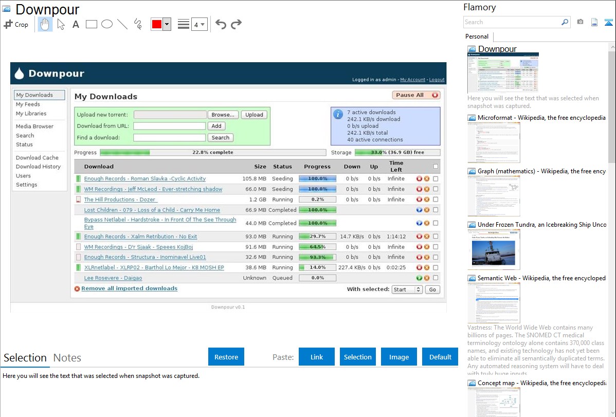
Task: Click the line thickness icon
Action: click(183, 24)
